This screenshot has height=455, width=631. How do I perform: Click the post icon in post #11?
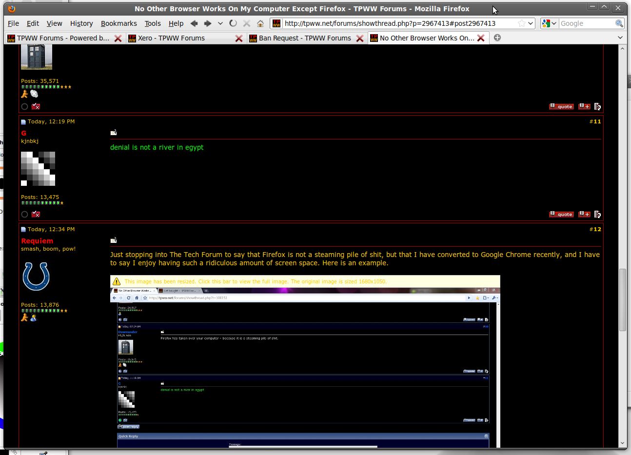pyautogui.click(x=114, y=132)
